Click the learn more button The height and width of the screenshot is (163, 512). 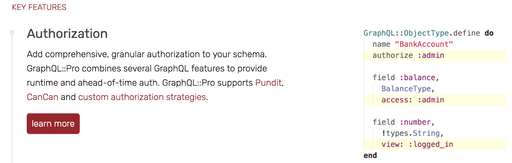click(53, 124)
